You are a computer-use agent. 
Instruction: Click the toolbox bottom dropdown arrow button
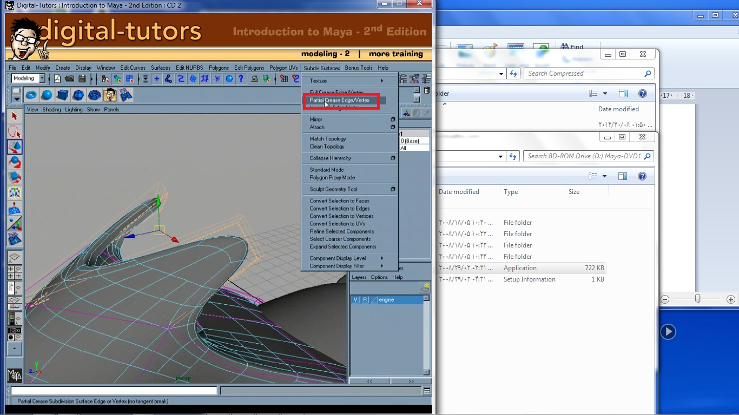tap(15, 349)
